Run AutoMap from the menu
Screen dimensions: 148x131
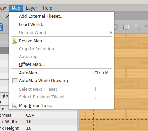coord(61,73)
